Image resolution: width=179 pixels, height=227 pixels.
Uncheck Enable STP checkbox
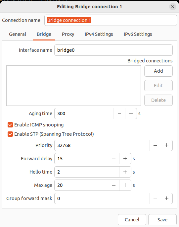pos(10,134)
